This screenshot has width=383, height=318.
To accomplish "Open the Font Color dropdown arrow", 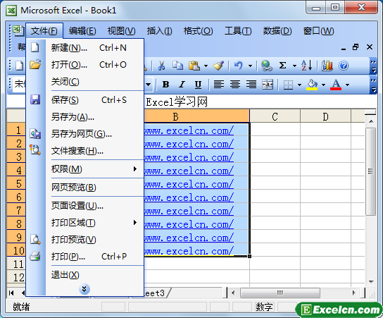I will (347, 85).
